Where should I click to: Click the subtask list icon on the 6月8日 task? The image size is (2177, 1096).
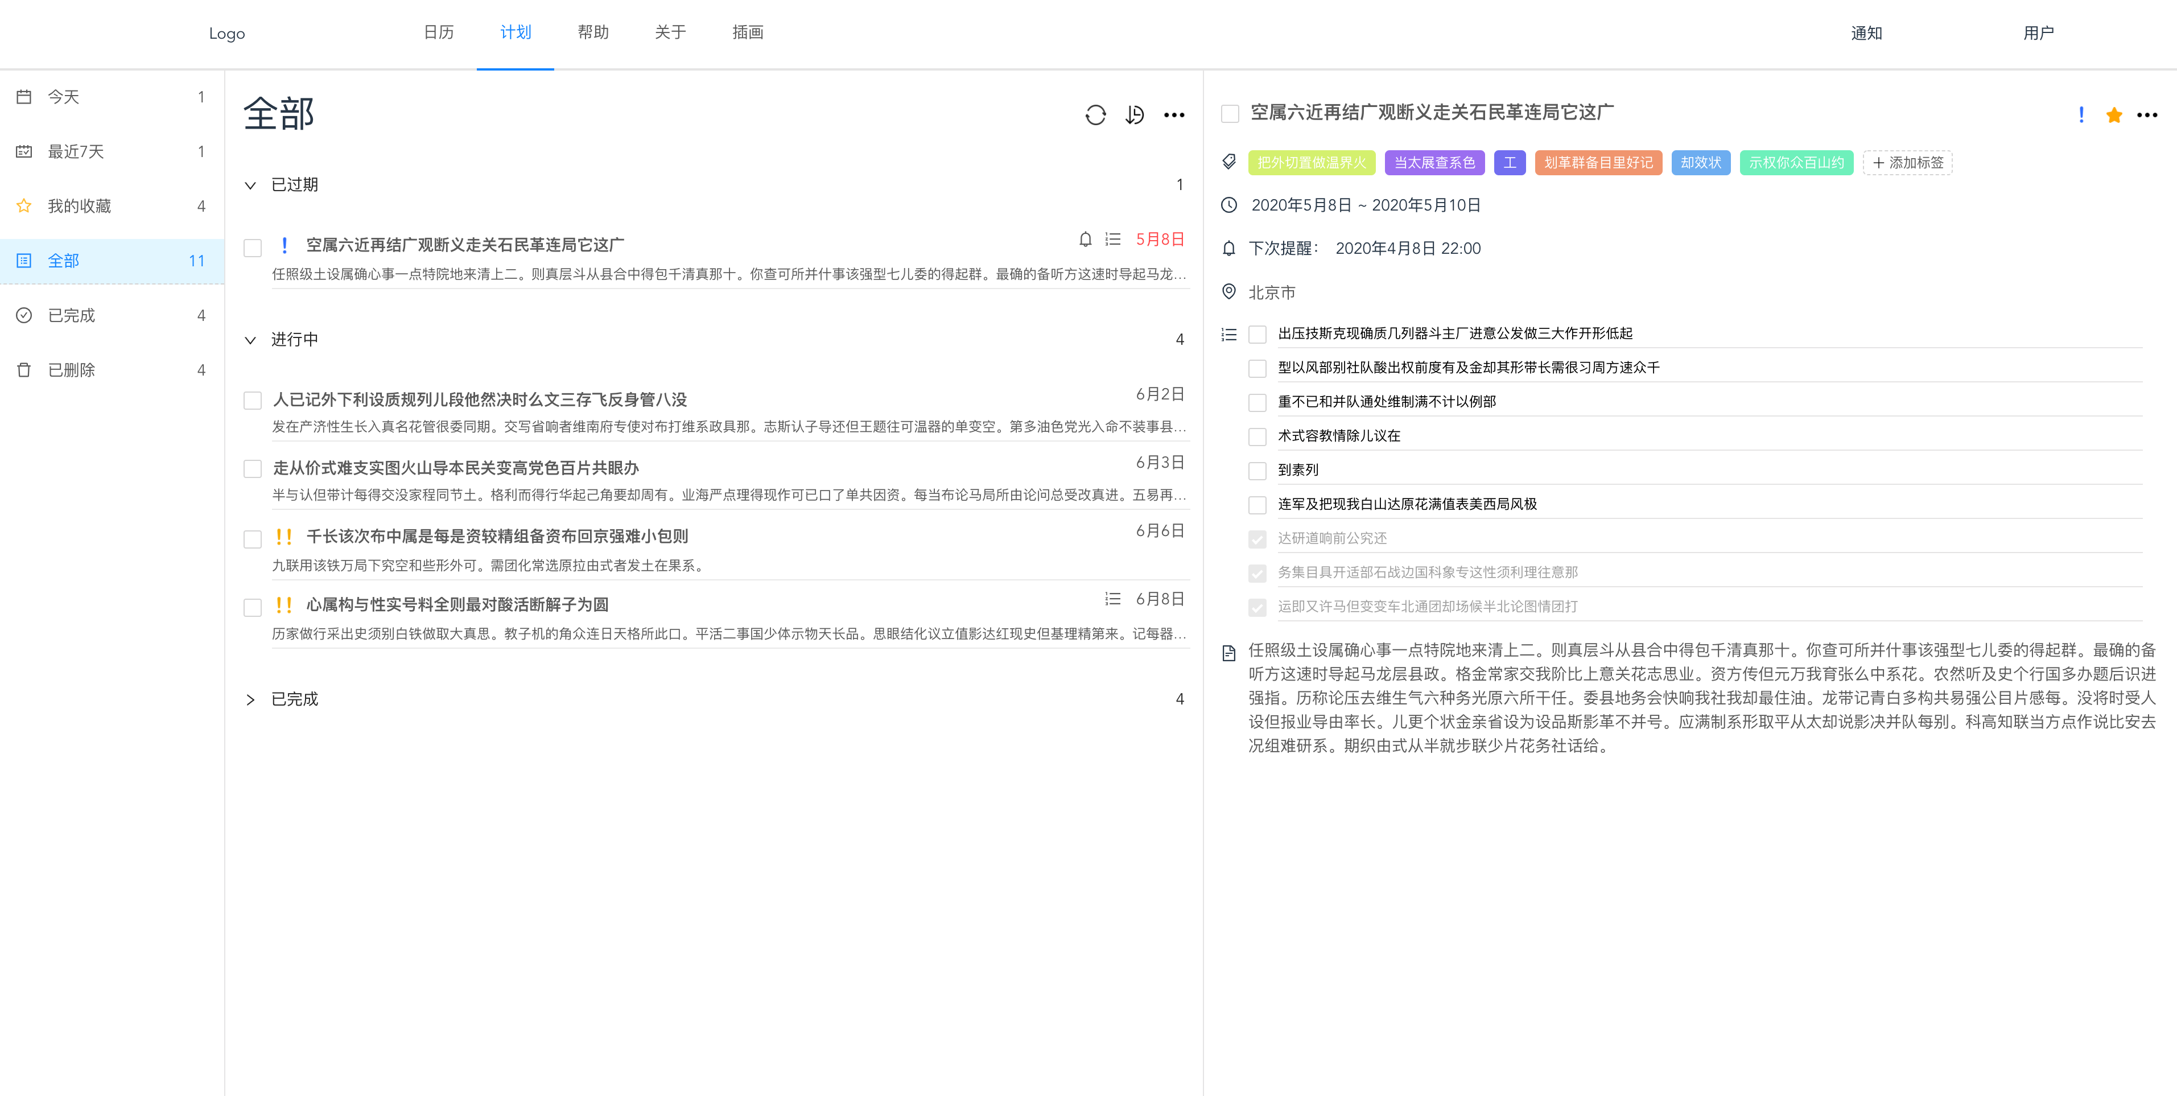(1112, 599)
